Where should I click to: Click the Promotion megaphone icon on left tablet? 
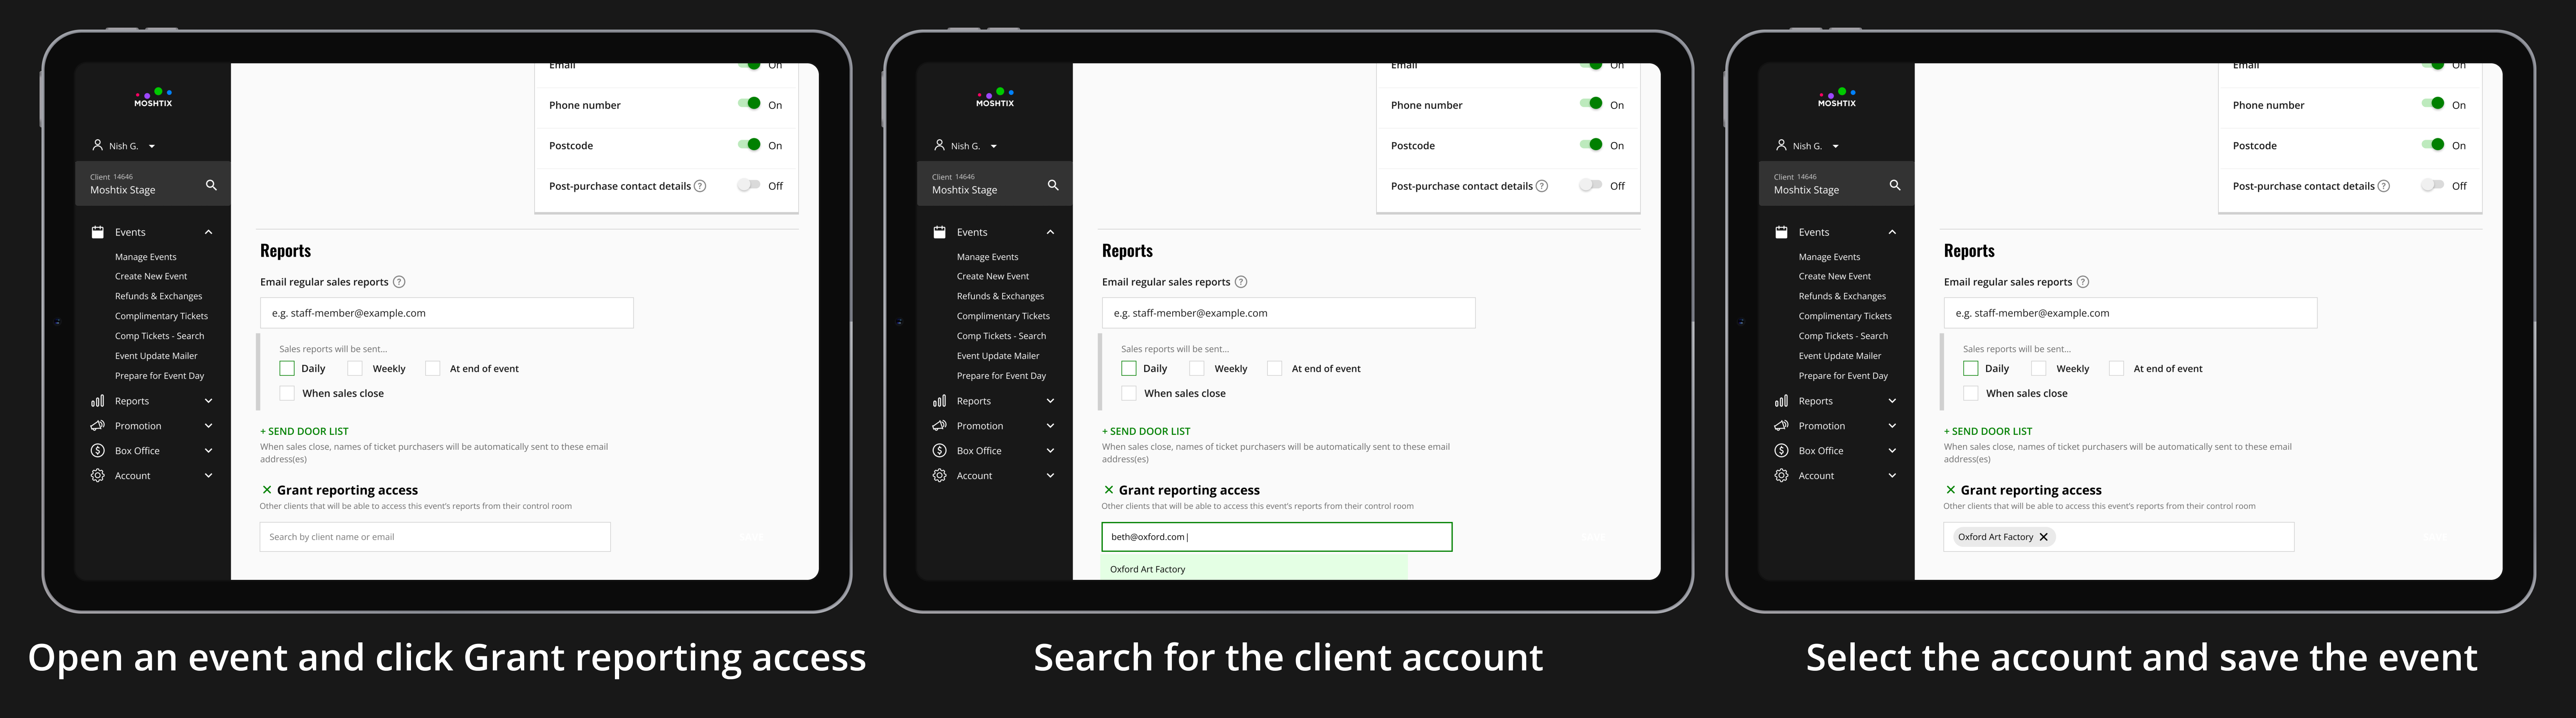(x=98, y=426)
